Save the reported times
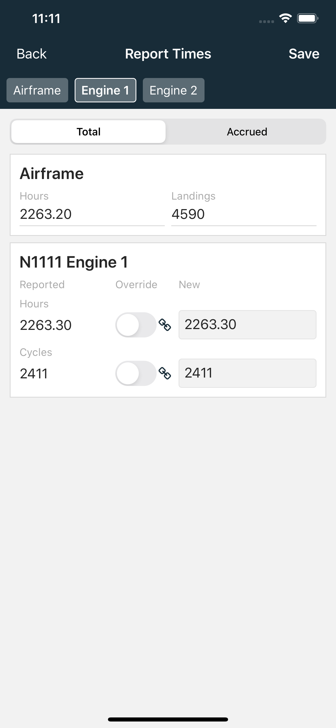The image size is (336, 728). 304,54
